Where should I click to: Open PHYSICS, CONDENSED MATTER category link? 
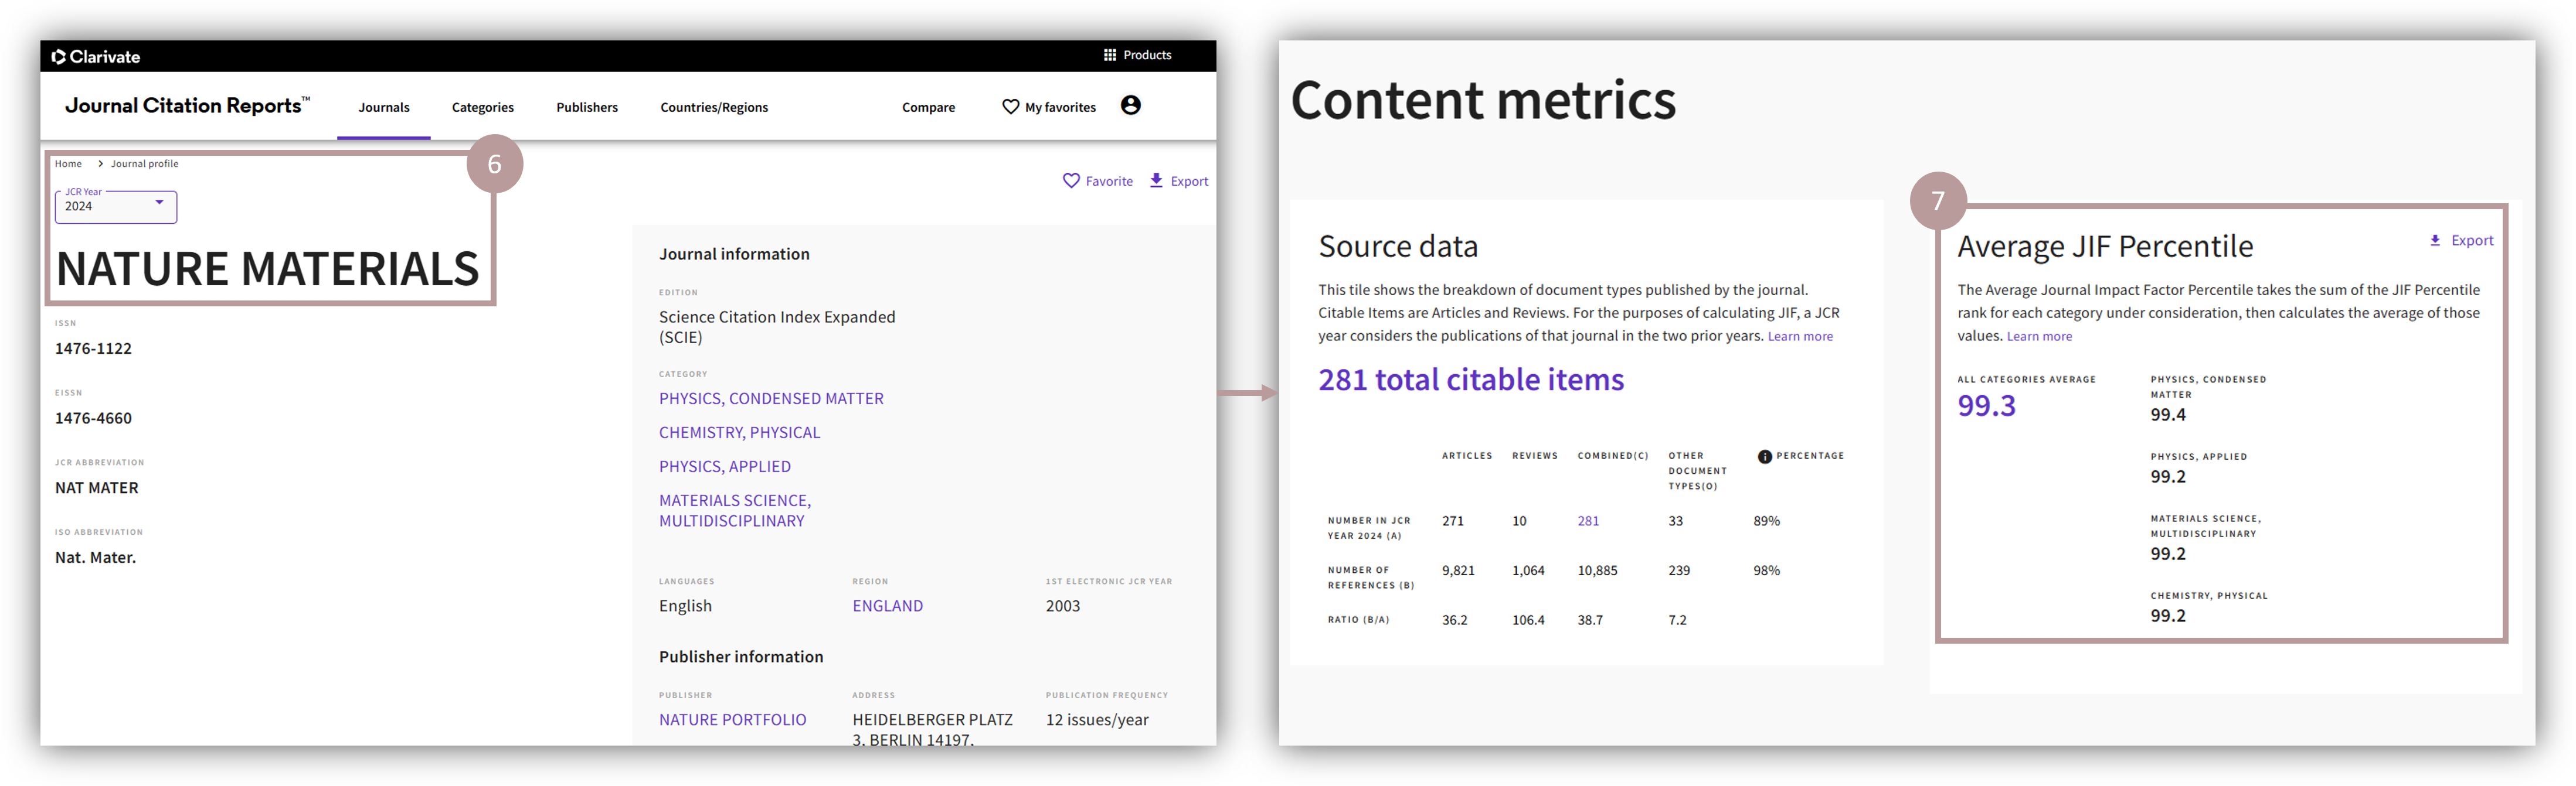tap(771, 398)
